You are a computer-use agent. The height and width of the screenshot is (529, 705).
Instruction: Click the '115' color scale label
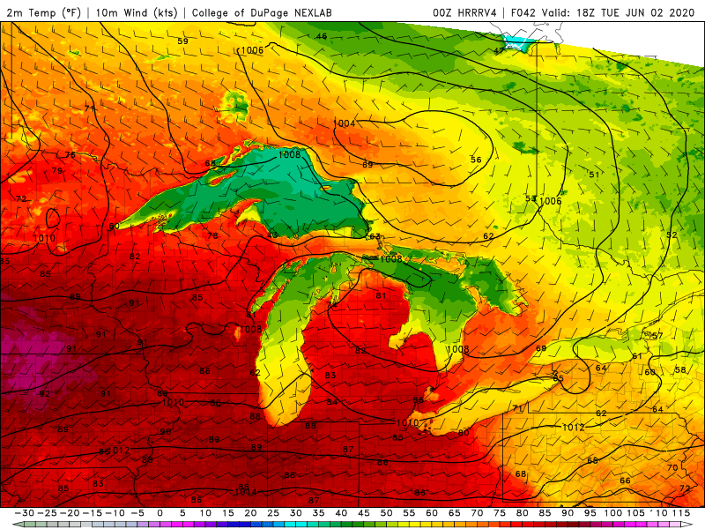(681, 513)
